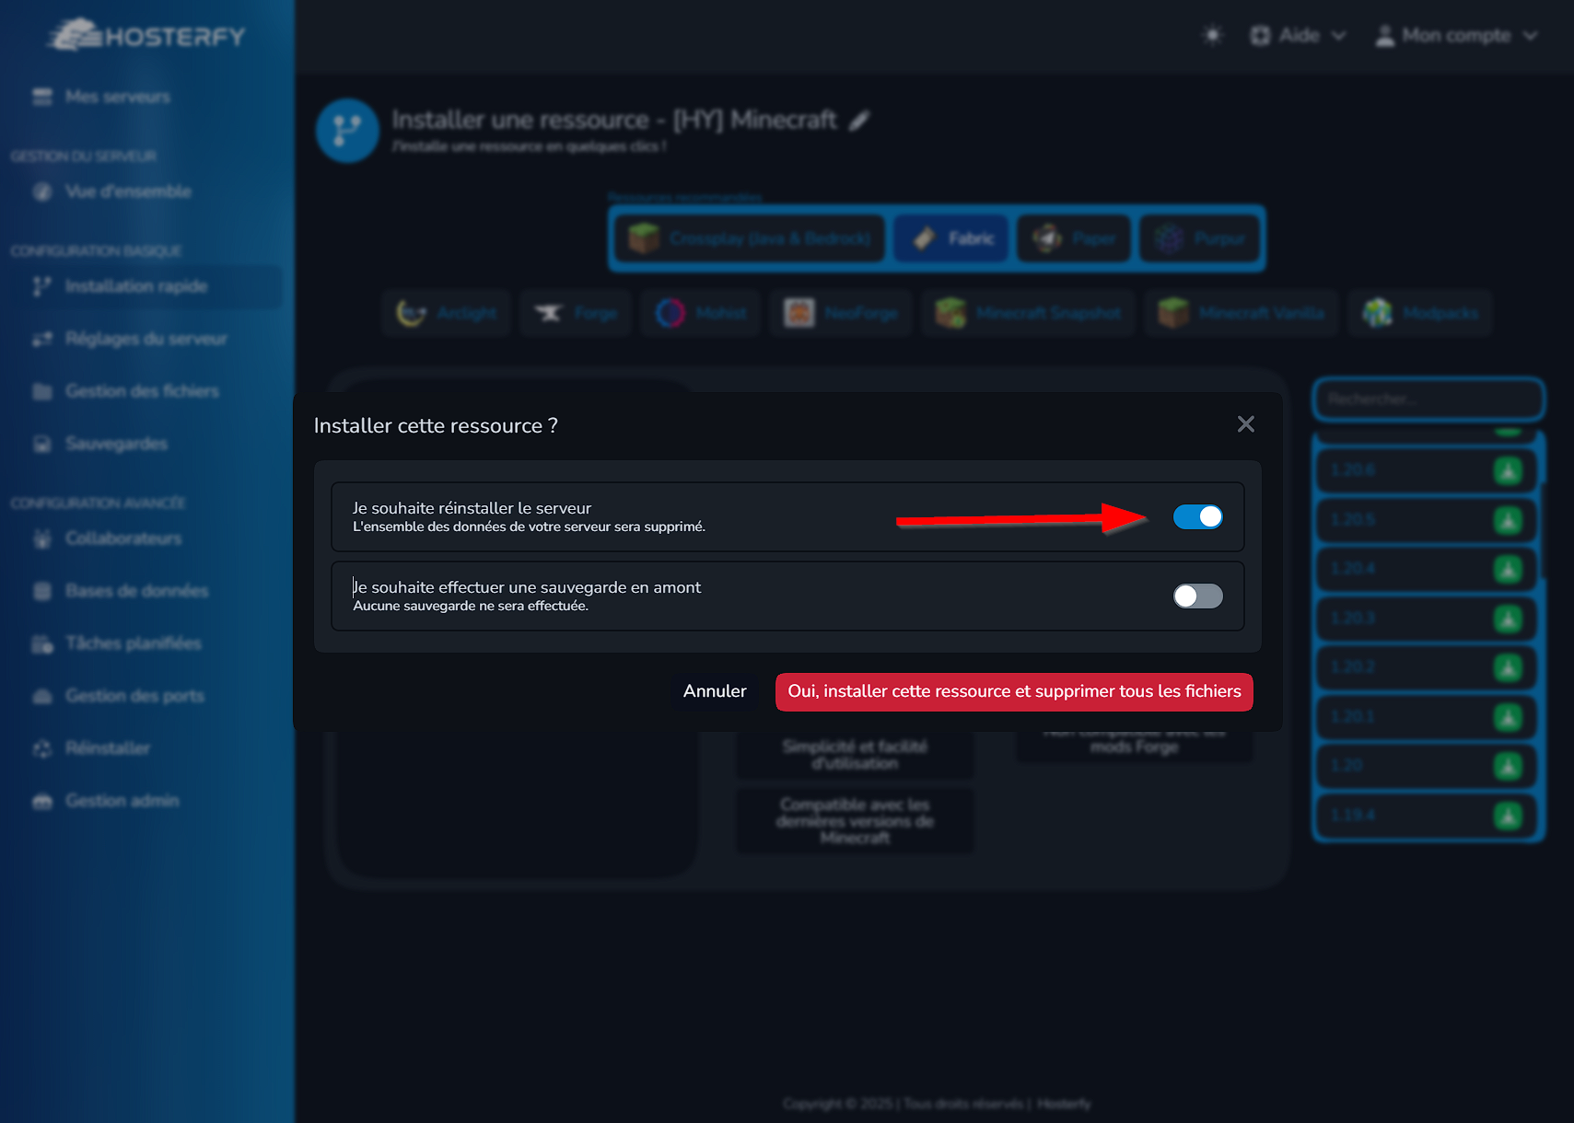Open Réglages du serveur in the sidebar

coord(146,339)
